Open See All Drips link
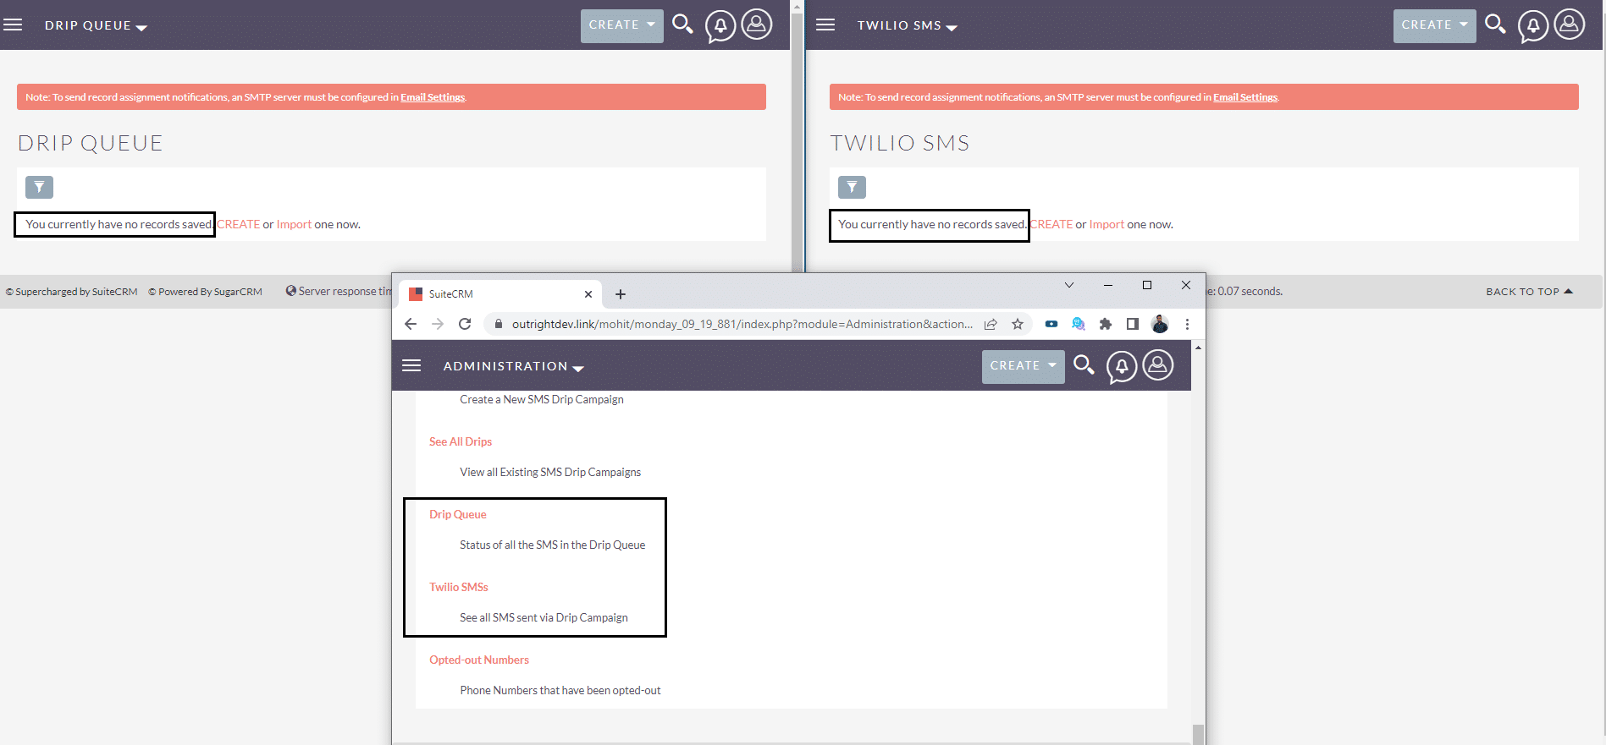 461,441
